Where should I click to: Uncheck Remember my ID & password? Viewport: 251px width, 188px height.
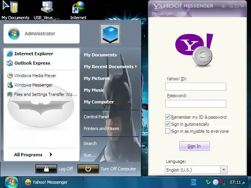(167, 117)
